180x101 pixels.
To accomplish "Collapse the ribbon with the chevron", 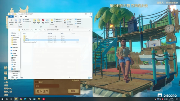I will (x=89, y=17).
